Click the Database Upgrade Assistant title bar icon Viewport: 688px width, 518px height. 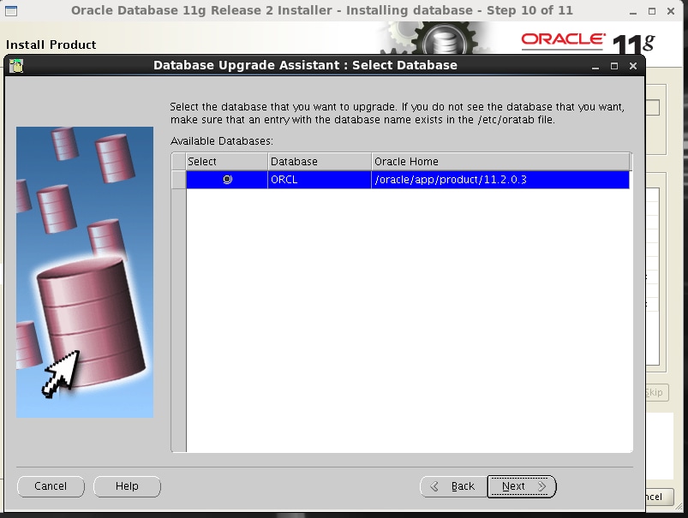tap(16, 66)
